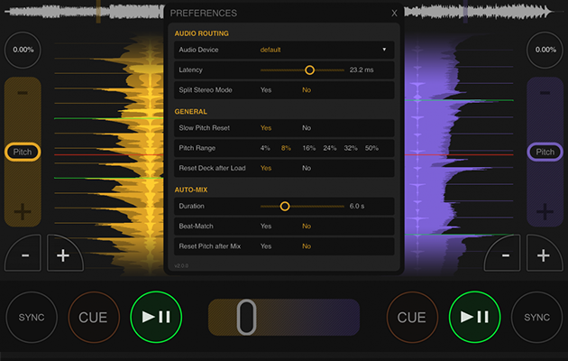
Task: Hit the left deck SYNC button
Action: click(31, 318)
